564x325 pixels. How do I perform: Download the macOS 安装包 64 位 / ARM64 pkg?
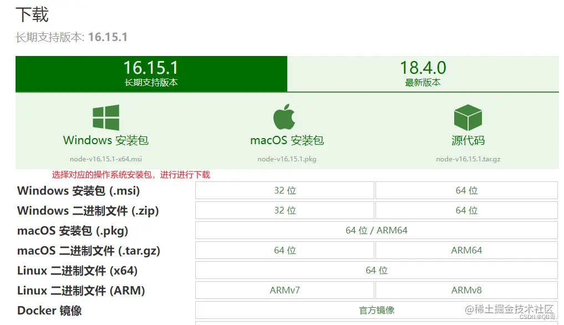tap(377, 230)
